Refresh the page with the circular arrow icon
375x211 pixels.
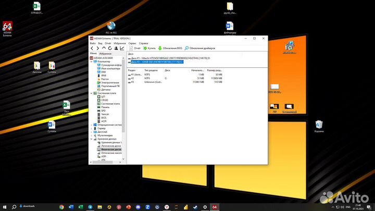(x=110, y=48)
